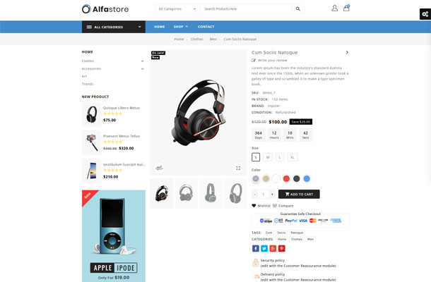Choose size L option
The width and height of the screenshot is (431, 282).
click(x=280, y=157)
